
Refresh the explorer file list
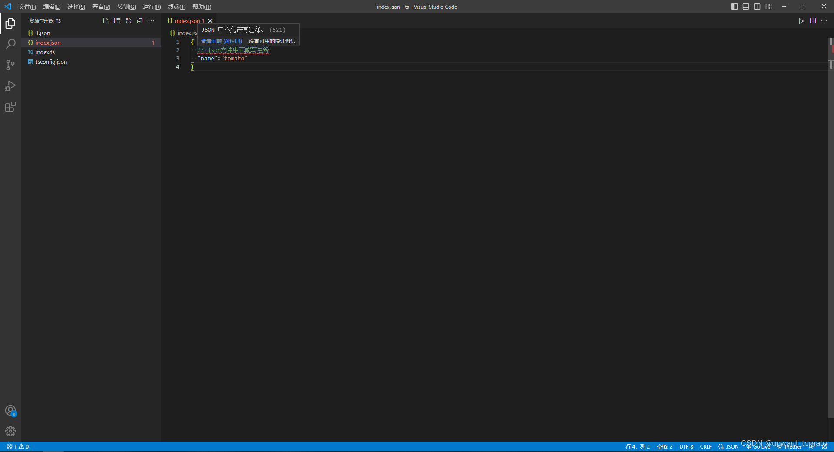coord(129,21)
